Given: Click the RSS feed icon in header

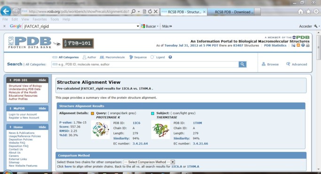Looking at the screenshot, I should [298, 45].
